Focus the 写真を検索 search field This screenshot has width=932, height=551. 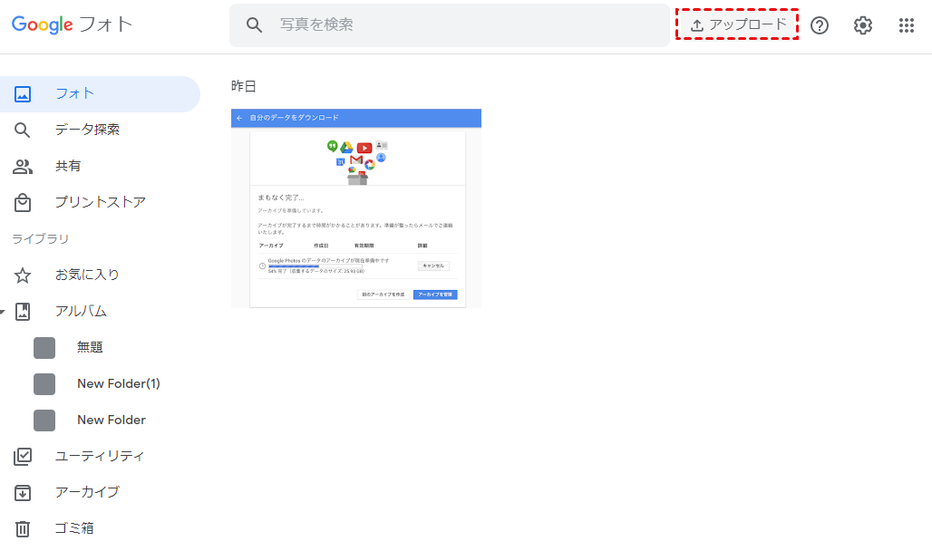click(x=450, y=25)
